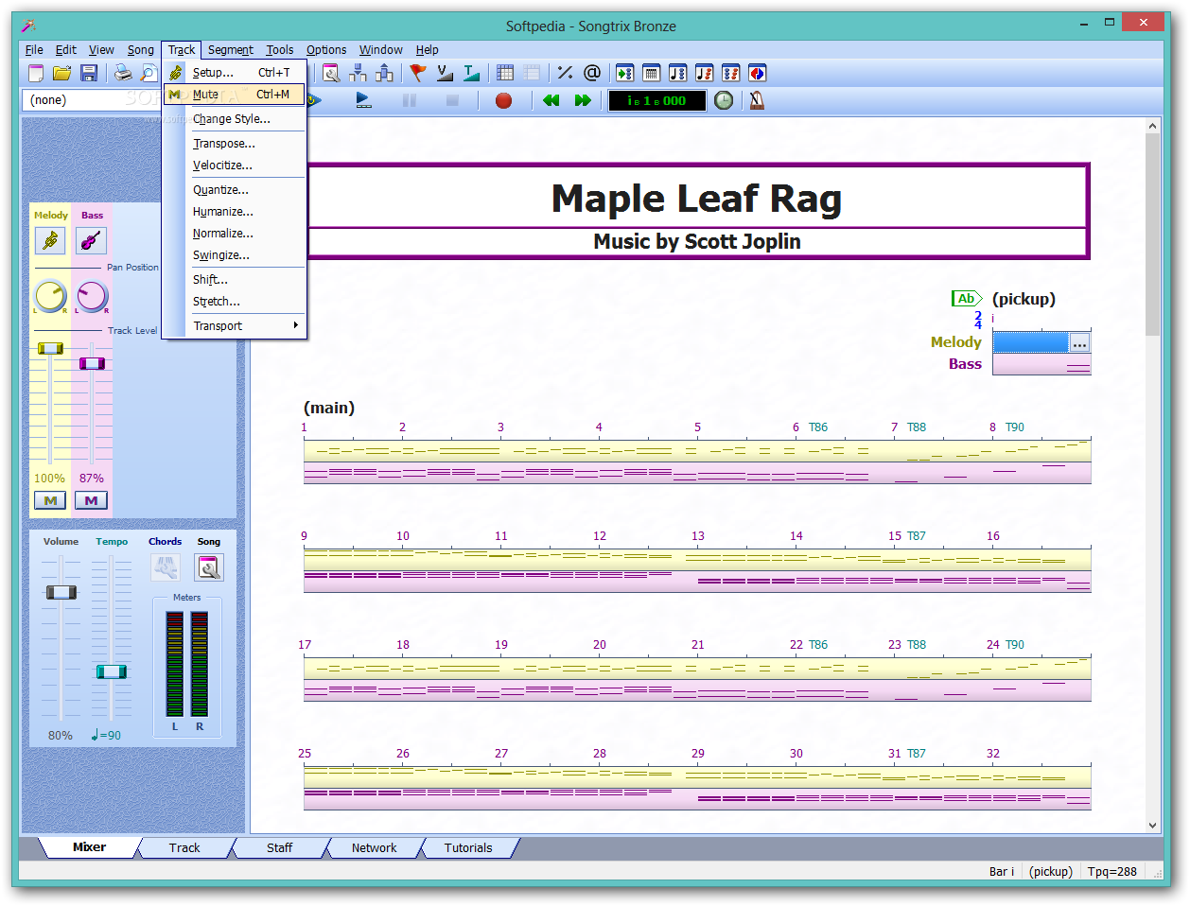Click the Tempo slider handle
Screen dimensions: 1190x906
coord(111,671)
